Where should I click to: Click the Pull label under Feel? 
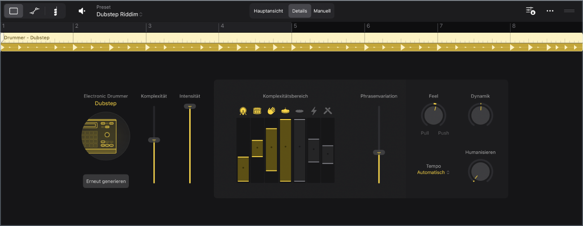[425, 133]
